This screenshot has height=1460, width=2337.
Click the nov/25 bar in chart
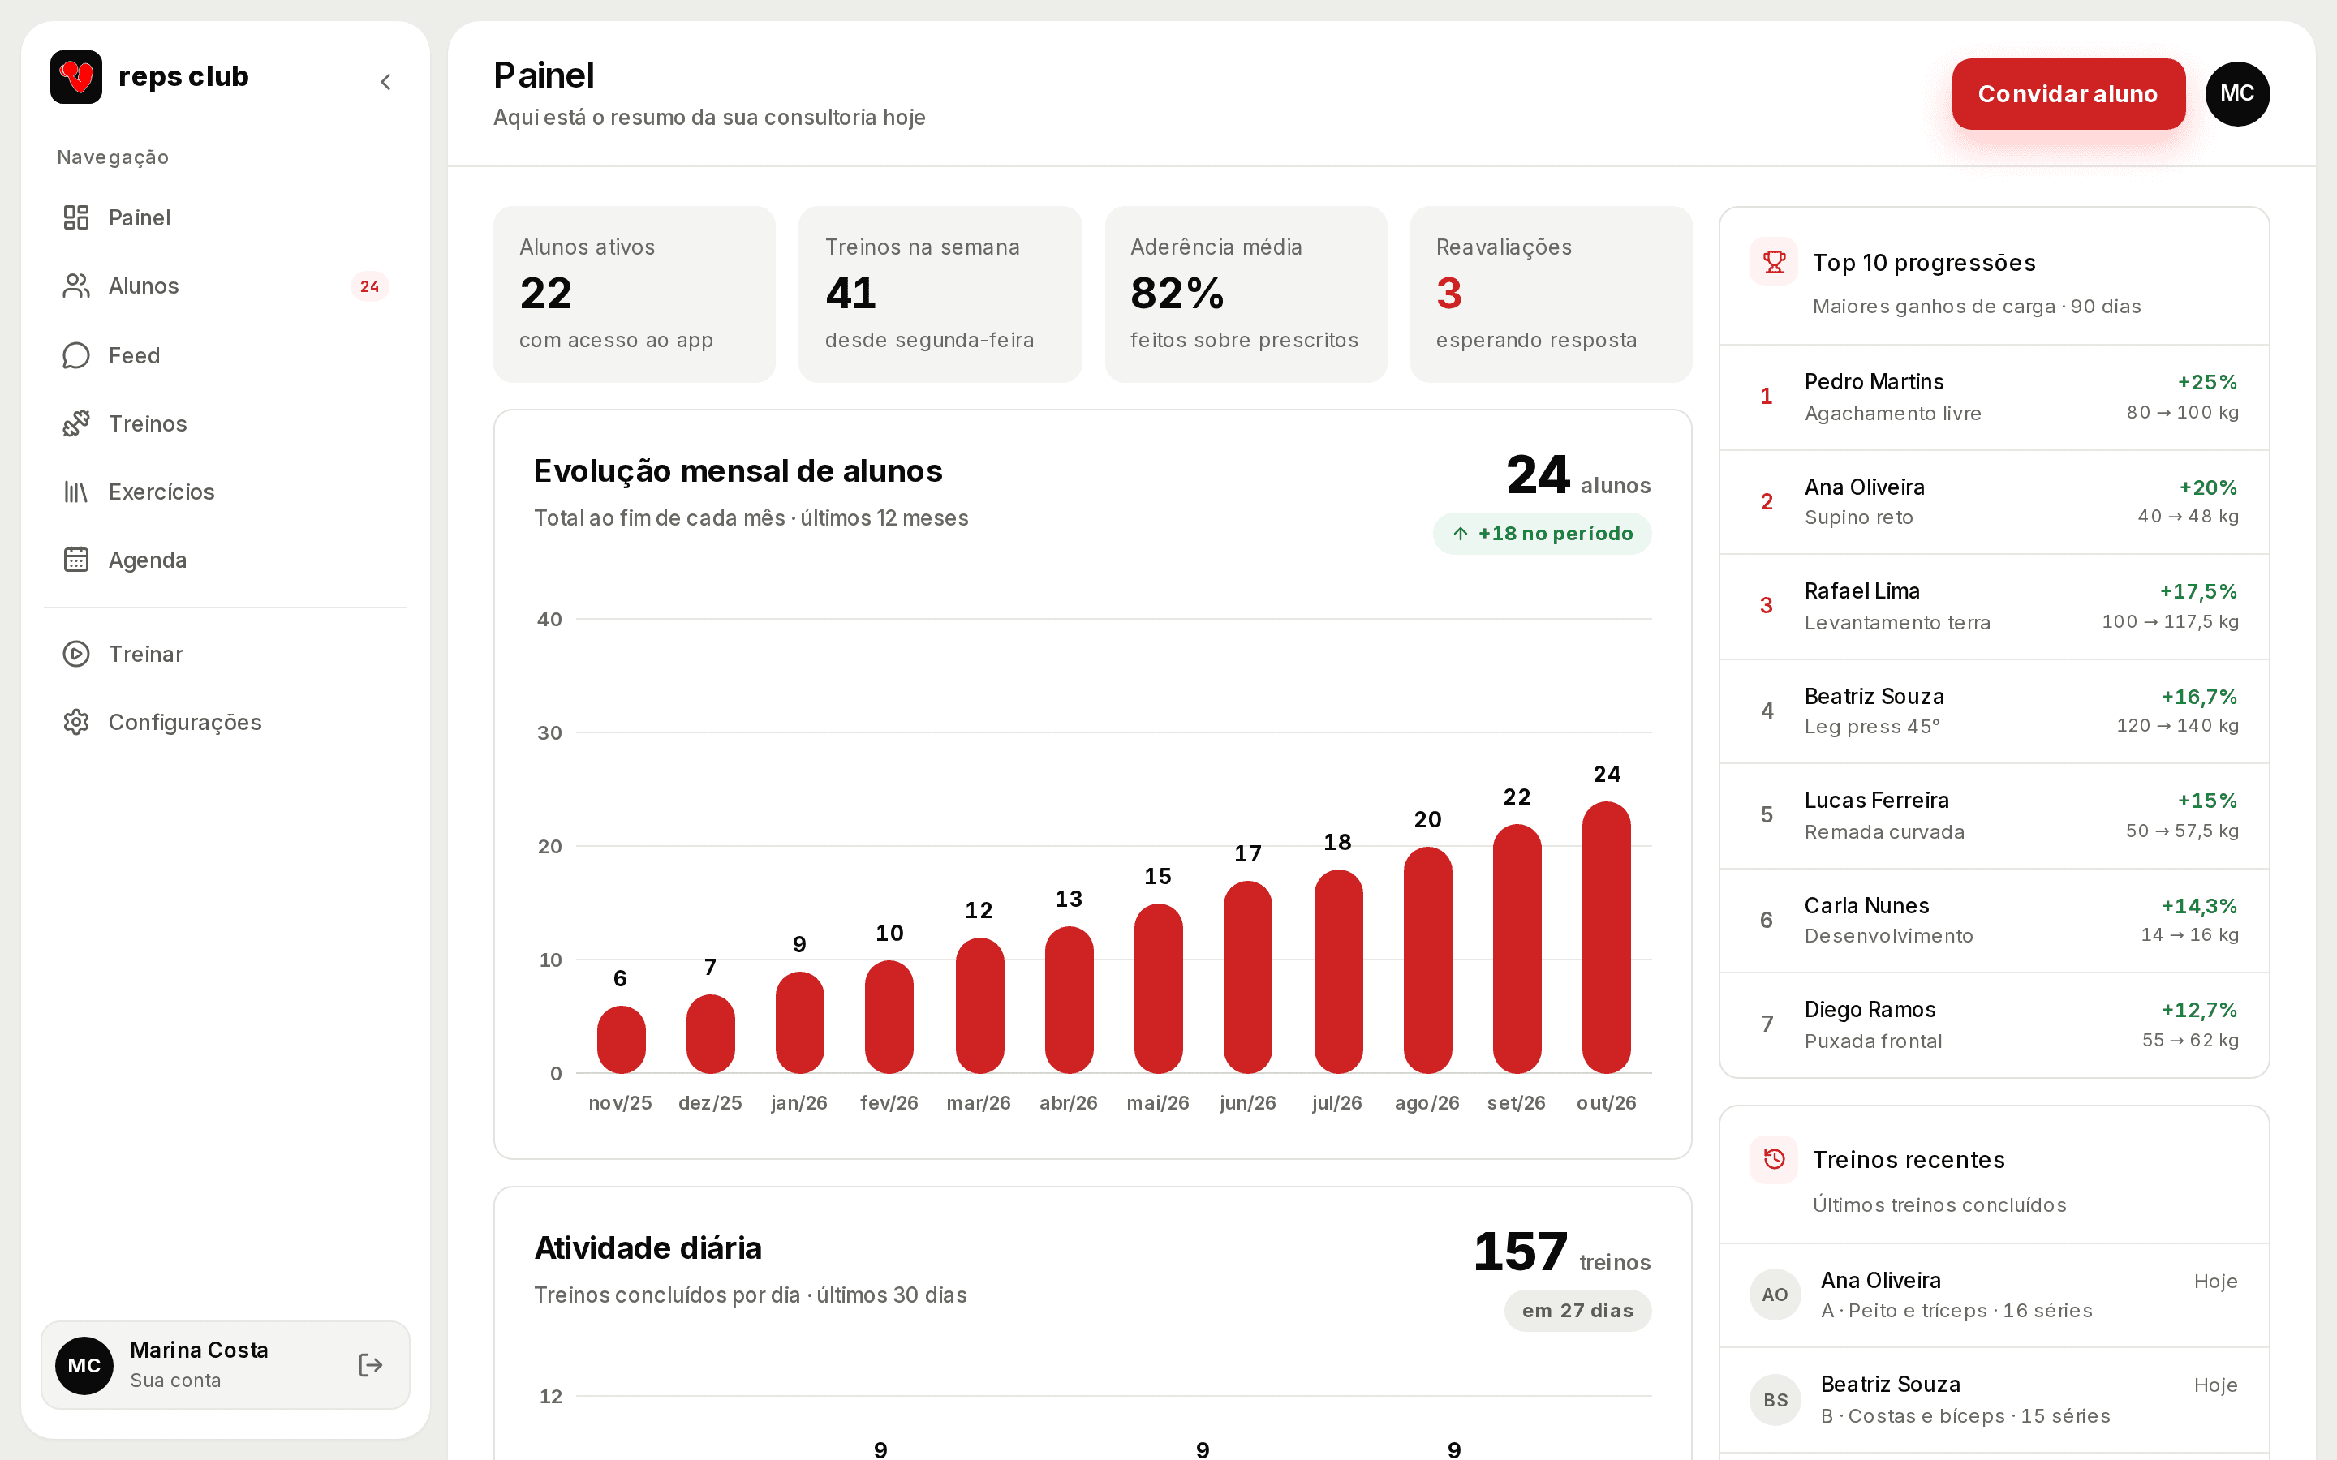pos(621,1039)
